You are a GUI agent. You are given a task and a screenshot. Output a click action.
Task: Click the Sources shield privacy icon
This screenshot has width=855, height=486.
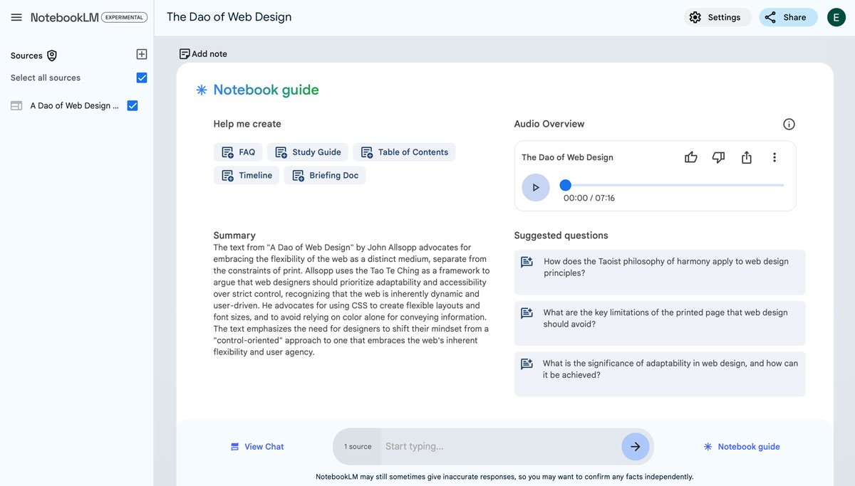point(52,56)
